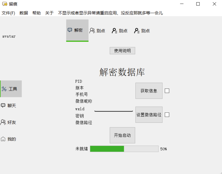This screenshot has width=222, height=174.
Task: Go to the 我的 home icon
Action: coord(3,139)
